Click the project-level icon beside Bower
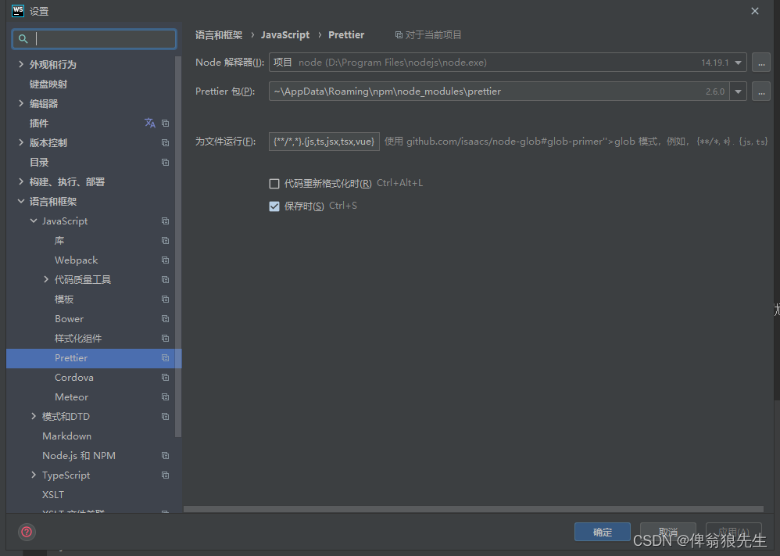780x556 pixels. point(165,318)
